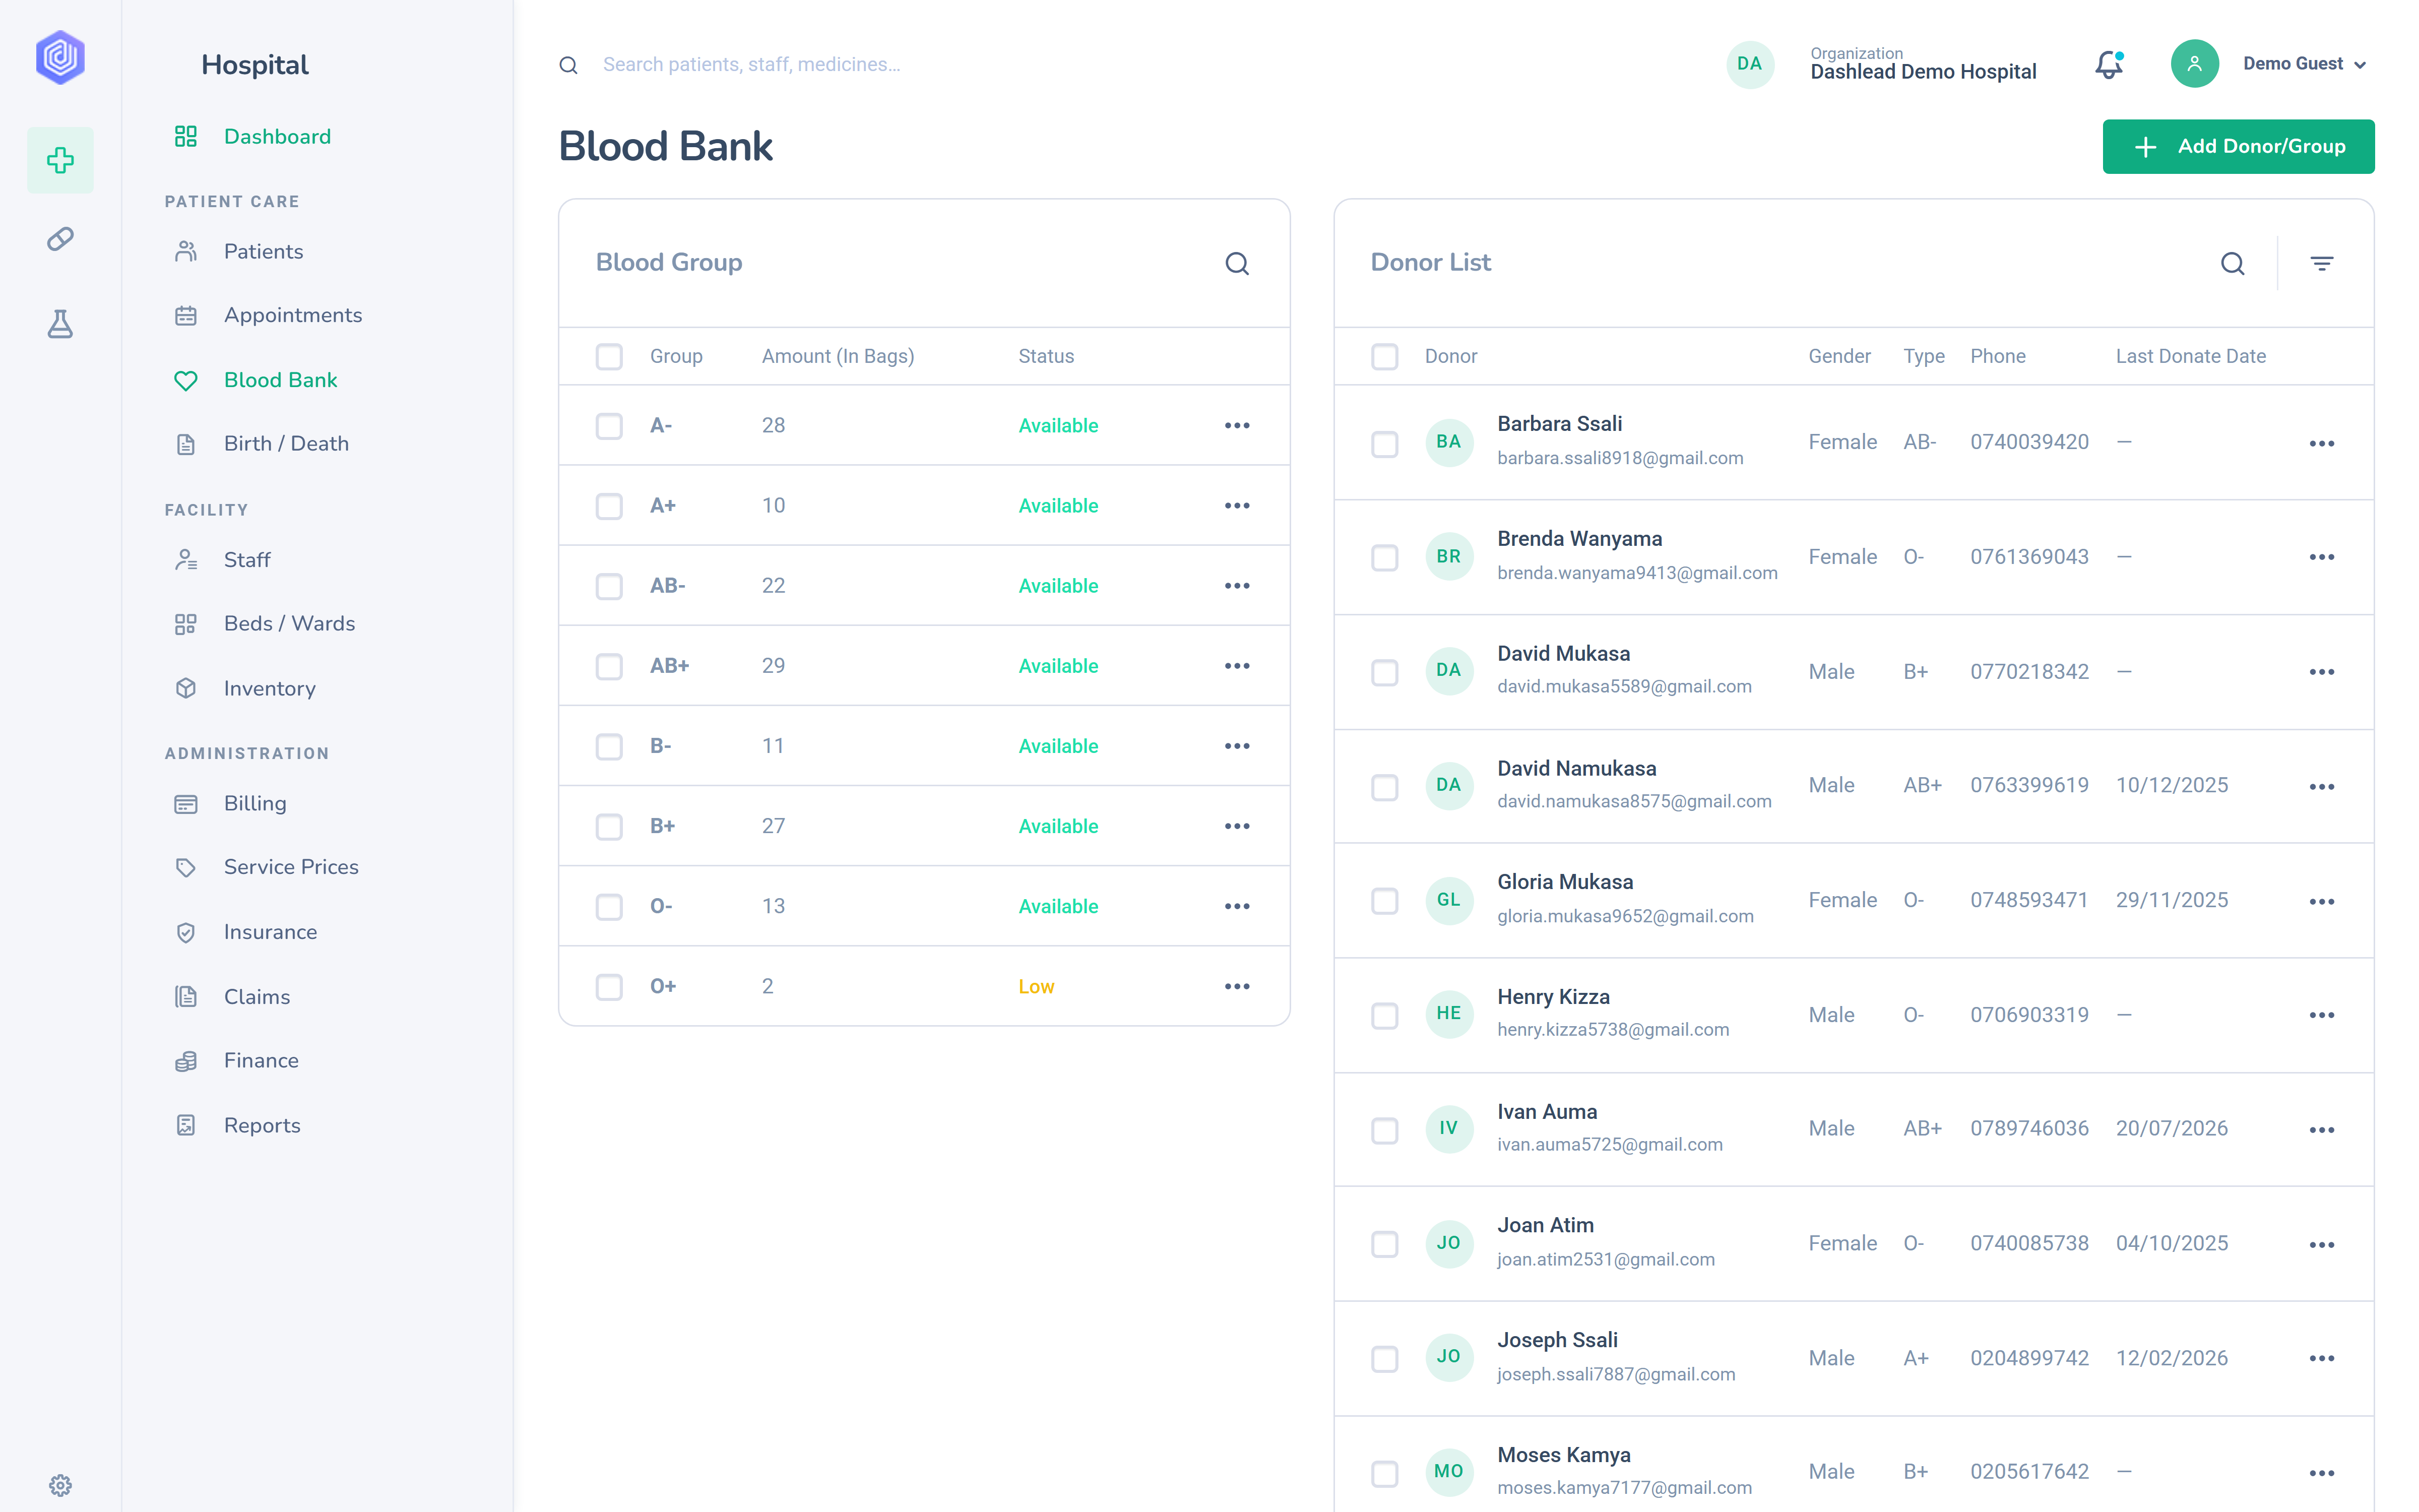Open more options for B+ blood group
Screen dimensions: 2419x1512
pyautogui.click(x=1237, y=825)
